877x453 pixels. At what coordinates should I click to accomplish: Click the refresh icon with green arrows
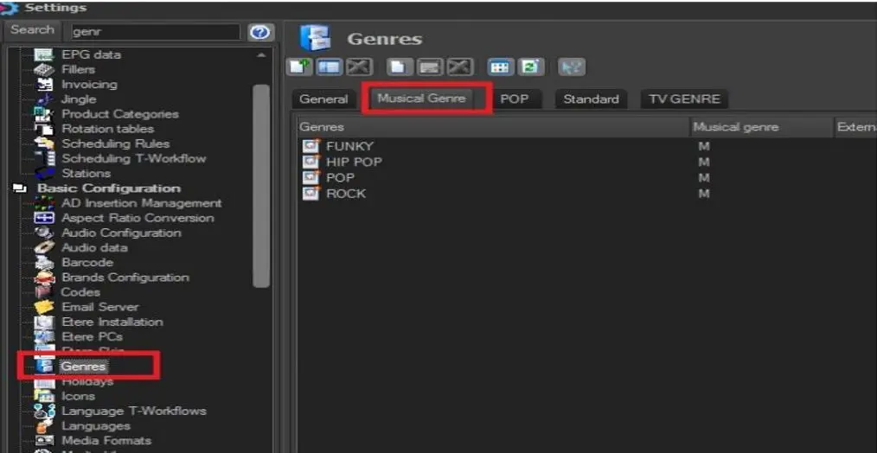531,67
